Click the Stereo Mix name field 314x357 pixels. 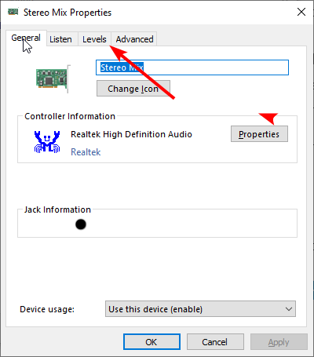(192, 67)
